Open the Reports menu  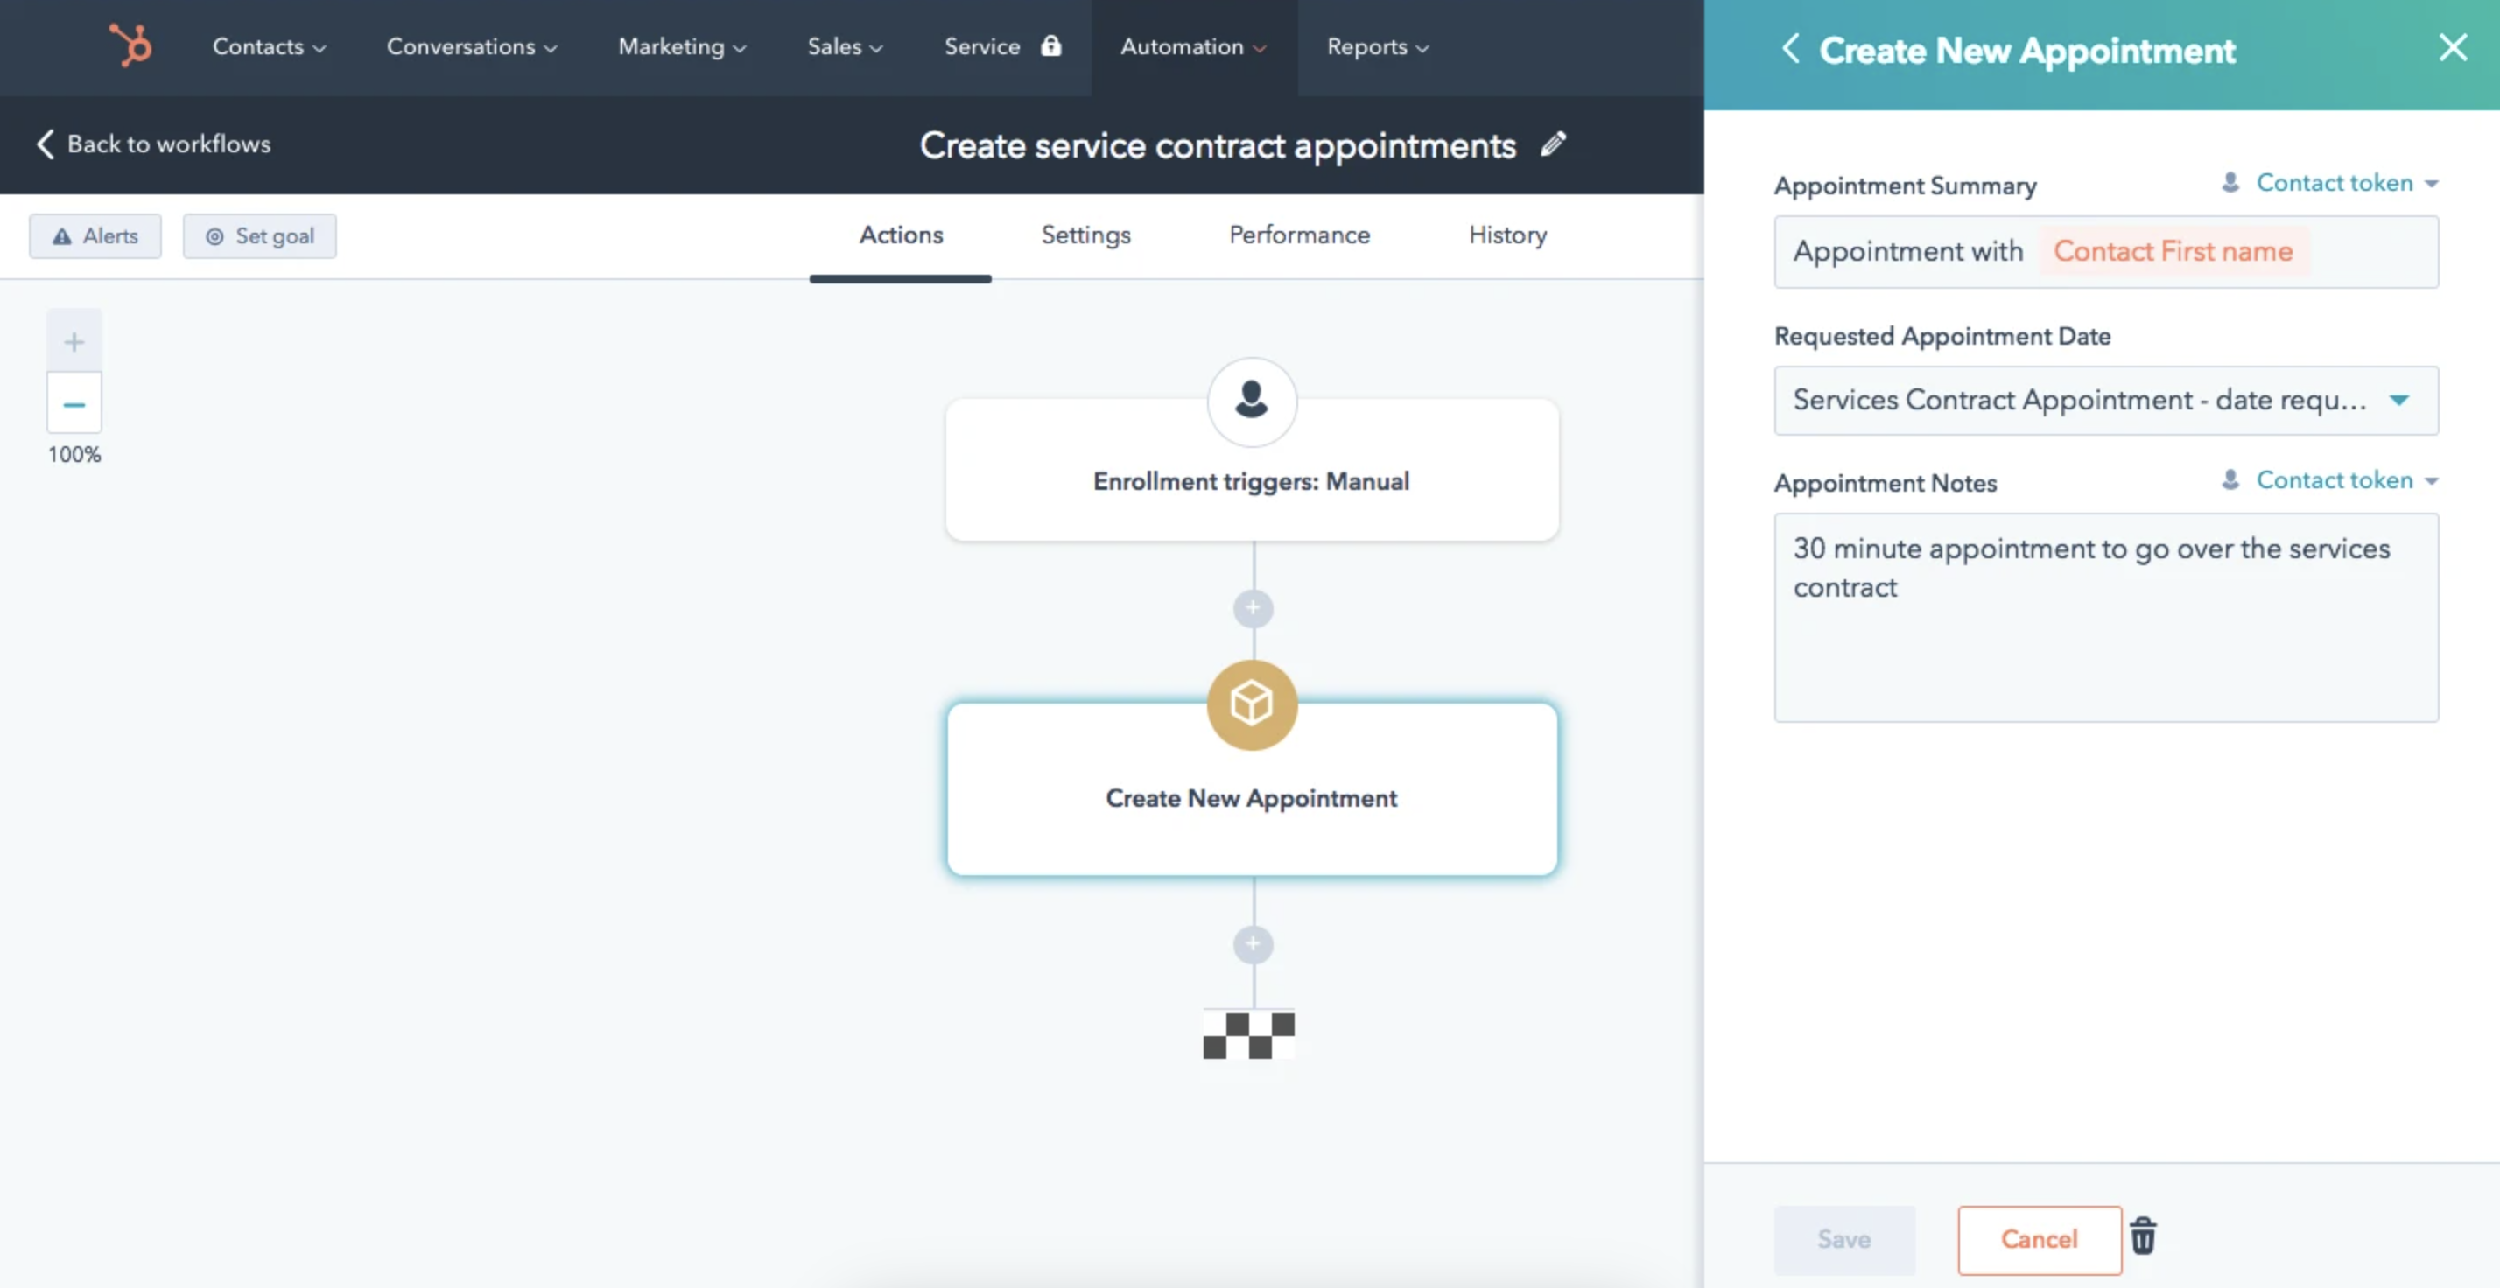[x=1376, y=45]
